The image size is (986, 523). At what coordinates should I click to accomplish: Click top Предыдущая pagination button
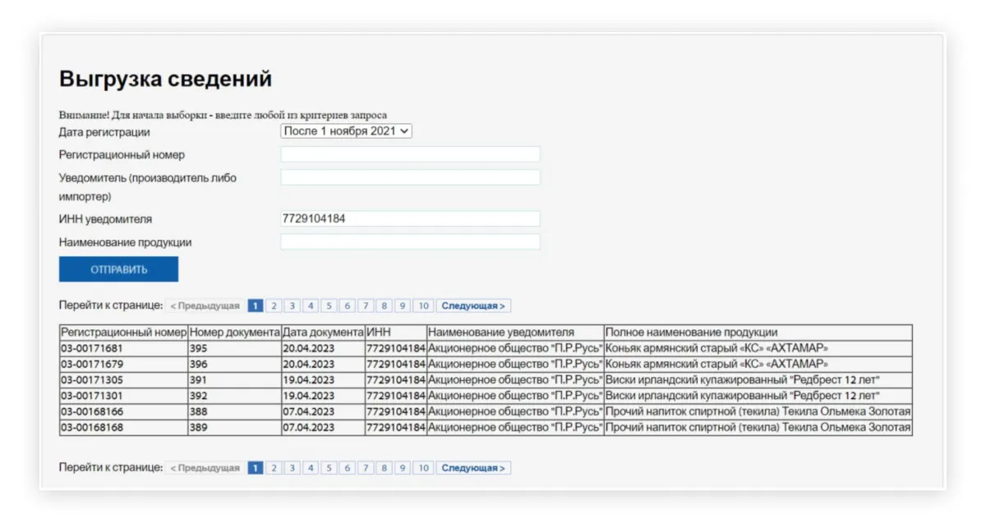point(205,306)
